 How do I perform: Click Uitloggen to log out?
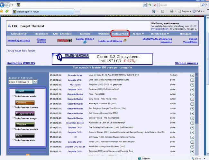(x=186, y=34)
